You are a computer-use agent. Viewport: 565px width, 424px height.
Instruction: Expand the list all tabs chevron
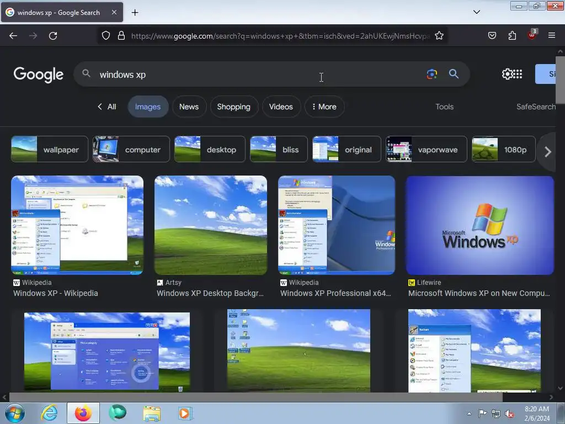(x=476, y=12)
